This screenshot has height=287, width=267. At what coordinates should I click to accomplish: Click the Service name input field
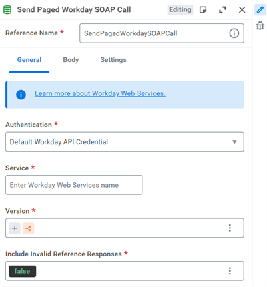click(73, 185)
